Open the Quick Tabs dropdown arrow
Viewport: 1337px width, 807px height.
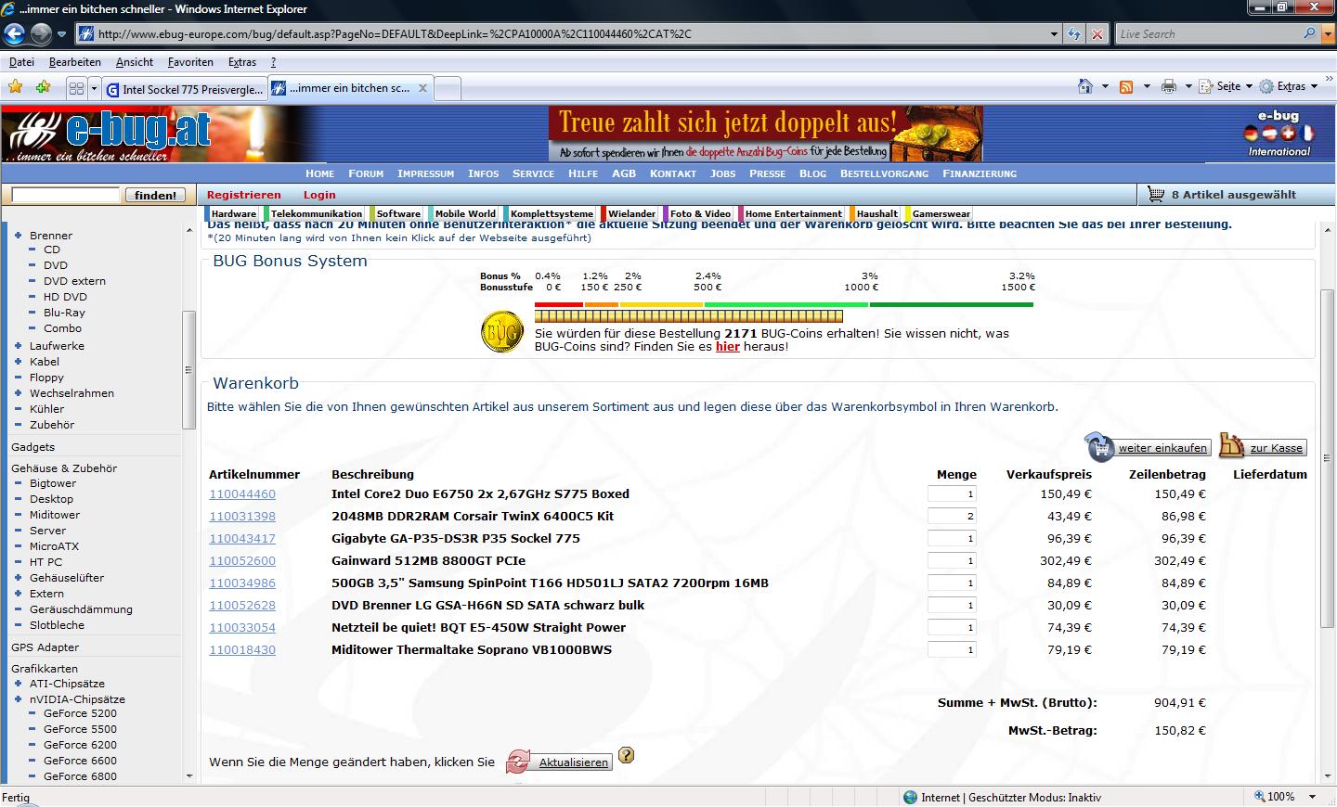pos(95,88)
